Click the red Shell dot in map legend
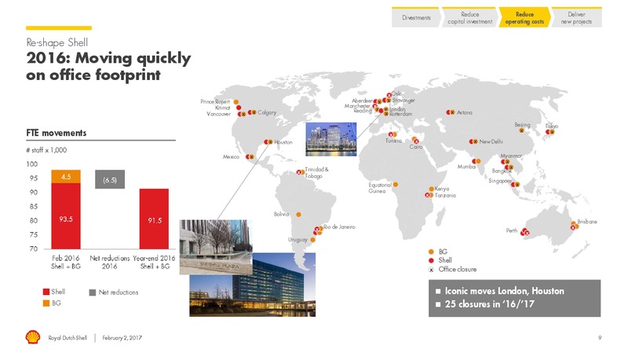 click(431, 260)
